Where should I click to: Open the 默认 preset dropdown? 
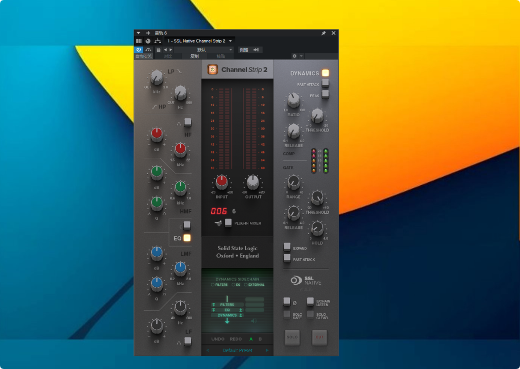point(203,50)
